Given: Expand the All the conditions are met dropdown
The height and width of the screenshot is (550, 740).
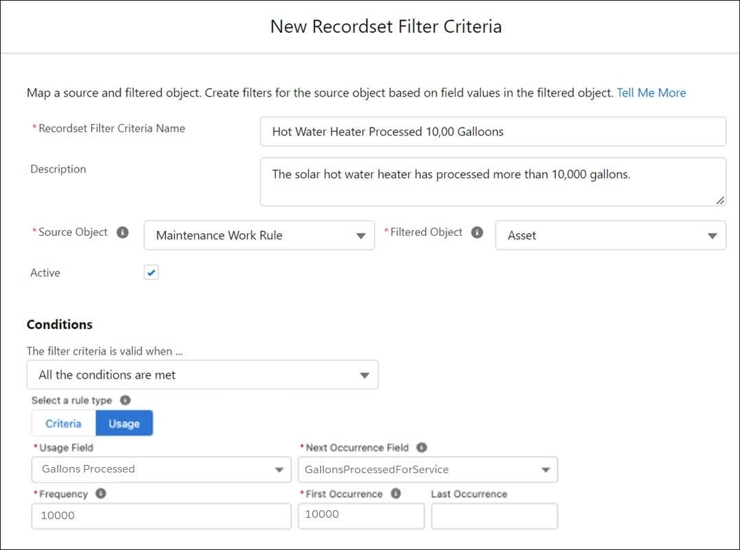Looking at the screenshot, I should click(x=203, y=374).
